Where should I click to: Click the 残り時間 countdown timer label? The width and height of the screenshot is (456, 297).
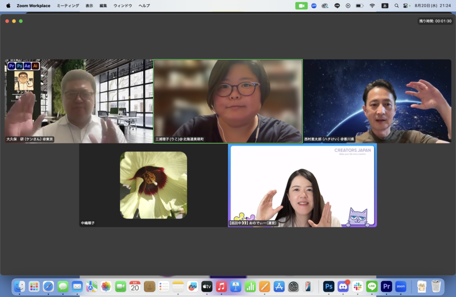click(x=435, y=21)
